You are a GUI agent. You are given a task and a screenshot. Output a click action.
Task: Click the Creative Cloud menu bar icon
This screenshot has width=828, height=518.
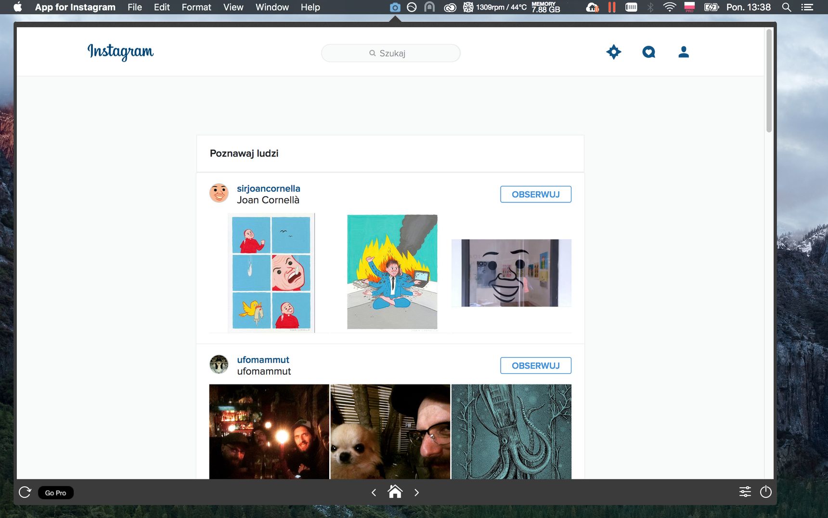pos(450,7)
